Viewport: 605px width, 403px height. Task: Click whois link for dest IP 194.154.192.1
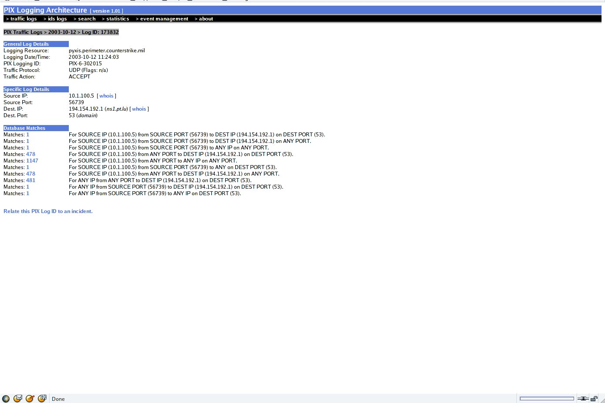click(139, 109)
